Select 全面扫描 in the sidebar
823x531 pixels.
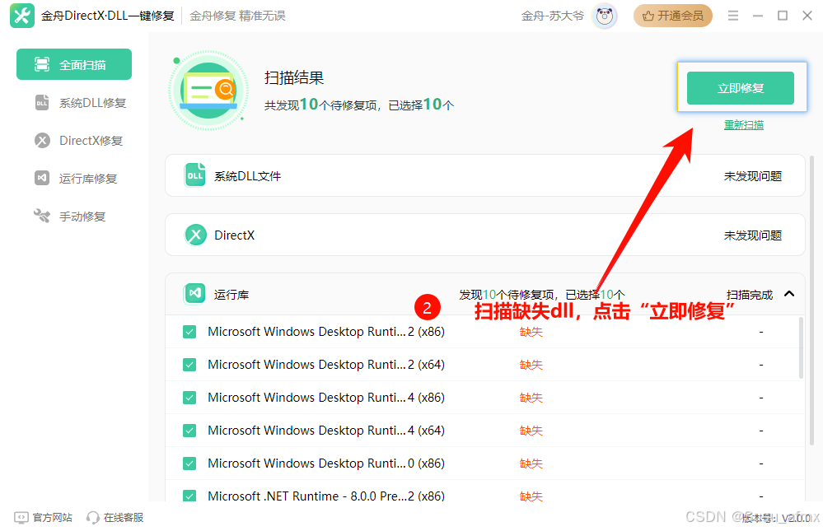coord(74,64)
